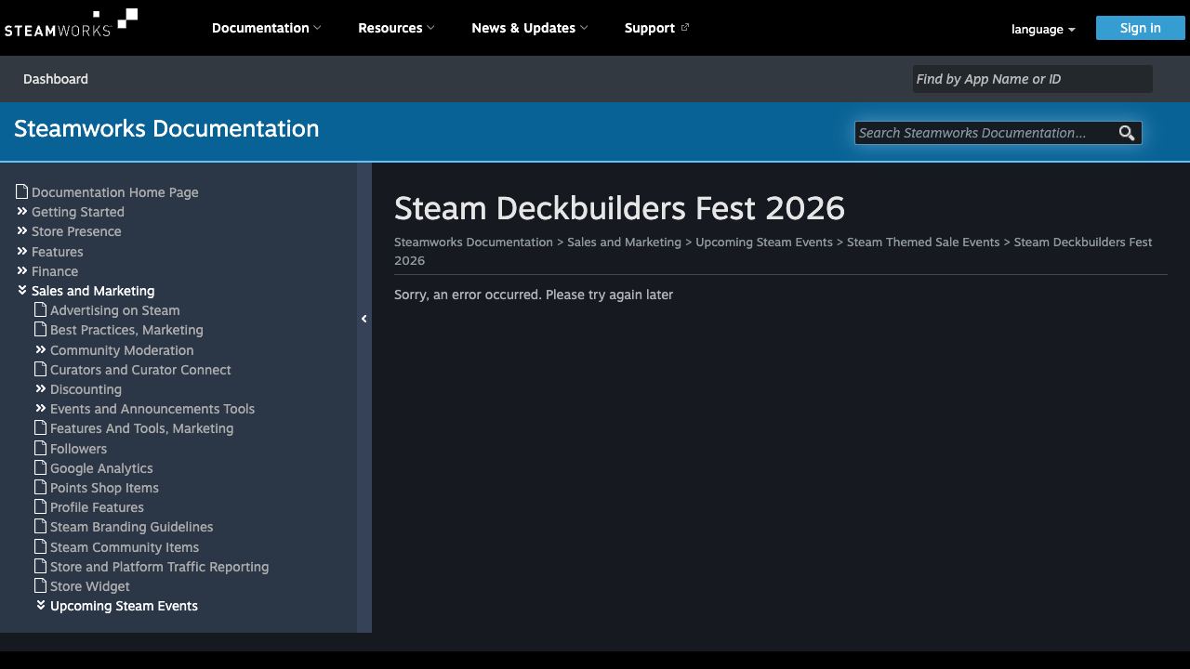Expand the Getting Started section arrow
Screen dimensions: 1190x669
pyautogui.click(x=22, y=211)
